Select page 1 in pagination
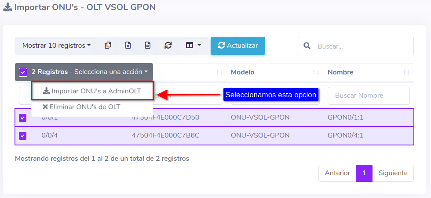This screenshot has height=198, width=431. tap(364, 173)
